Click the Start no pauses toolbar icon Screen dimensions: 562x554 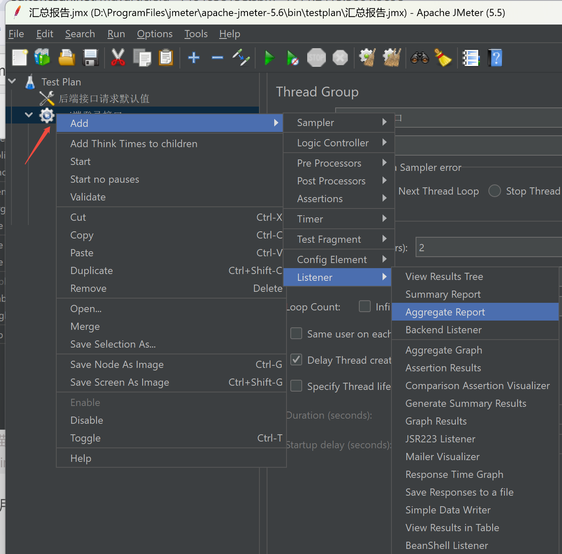(x=292, y=58)
